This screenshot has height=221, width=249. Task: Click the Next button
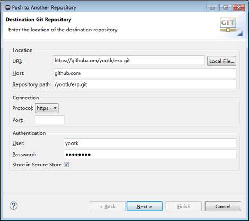coord(145,206)
